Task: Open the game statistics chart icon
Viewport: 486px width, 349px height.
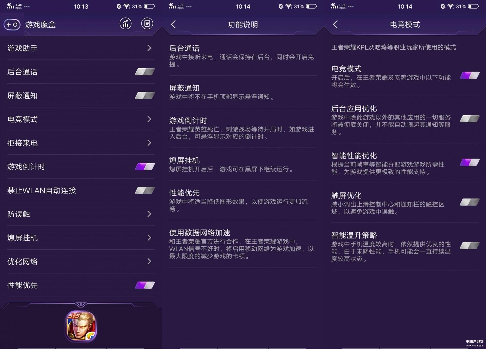Action: 126,24
